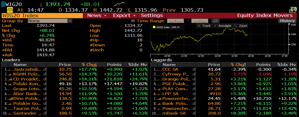
Task: Click the bar chart icon beside Dino Polsk
Action: [x=10, y=99]
